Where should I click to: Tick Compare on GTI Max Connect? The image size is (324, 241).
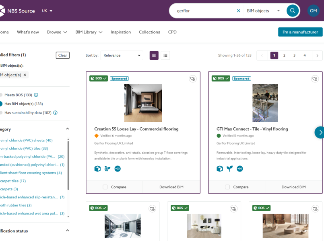coord(227,187)
